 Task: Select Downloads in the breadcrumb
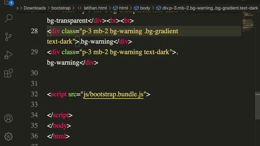point(35,8)
